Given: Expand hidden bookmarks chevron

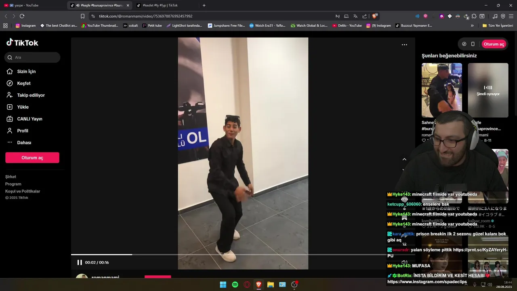Looking at the screenshot, I should coord(472,25).
